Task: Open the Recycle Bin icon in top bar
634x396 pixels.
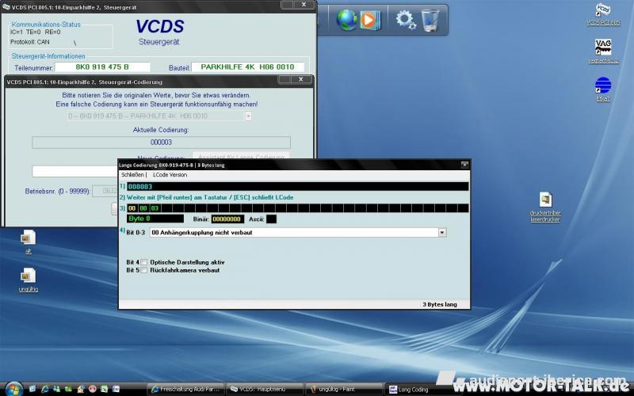Action: 430,20
